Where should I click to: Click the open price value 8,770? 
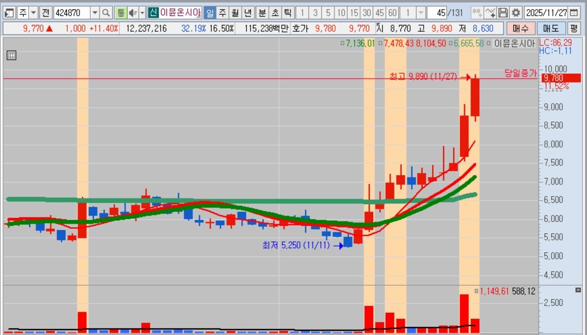tap(400, 29)
